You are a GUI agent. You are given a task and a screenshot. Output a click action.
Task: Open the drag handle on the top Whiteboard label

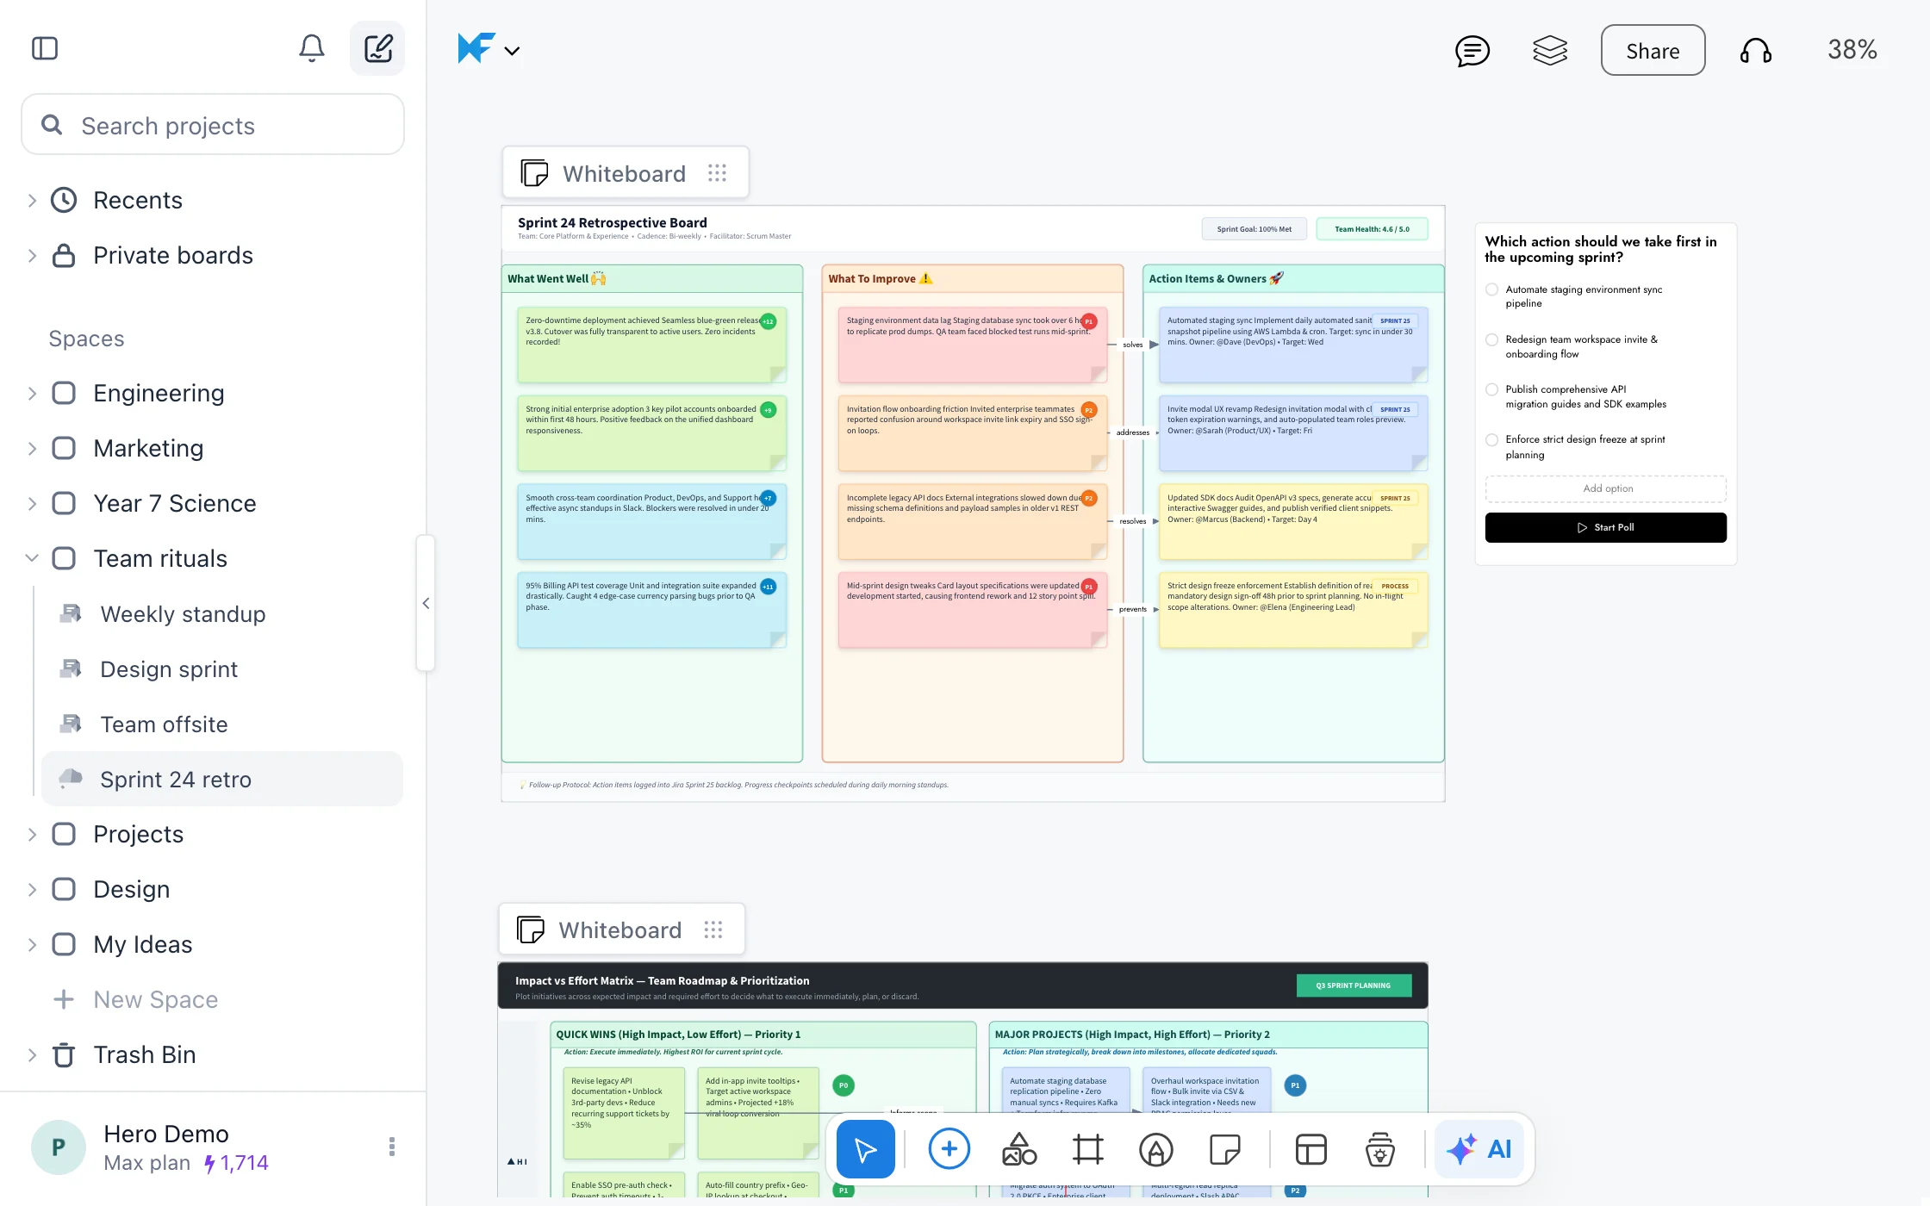tap(717, 173)
